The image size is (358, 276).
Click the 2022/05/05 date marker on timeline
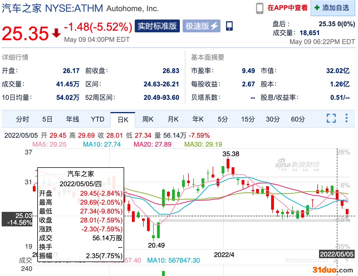[337, 254]
